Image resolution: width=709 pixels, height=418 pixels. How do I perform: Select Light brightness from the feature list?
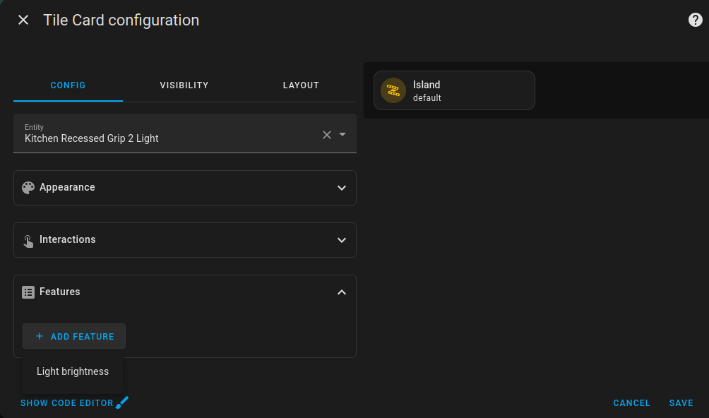pyautogui.click(x=73, y=371)
